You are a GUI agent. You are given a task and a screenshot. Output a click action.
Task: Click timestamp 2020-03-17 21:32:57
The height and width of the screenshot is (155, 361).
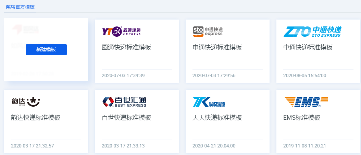click(x=33, y=146)
